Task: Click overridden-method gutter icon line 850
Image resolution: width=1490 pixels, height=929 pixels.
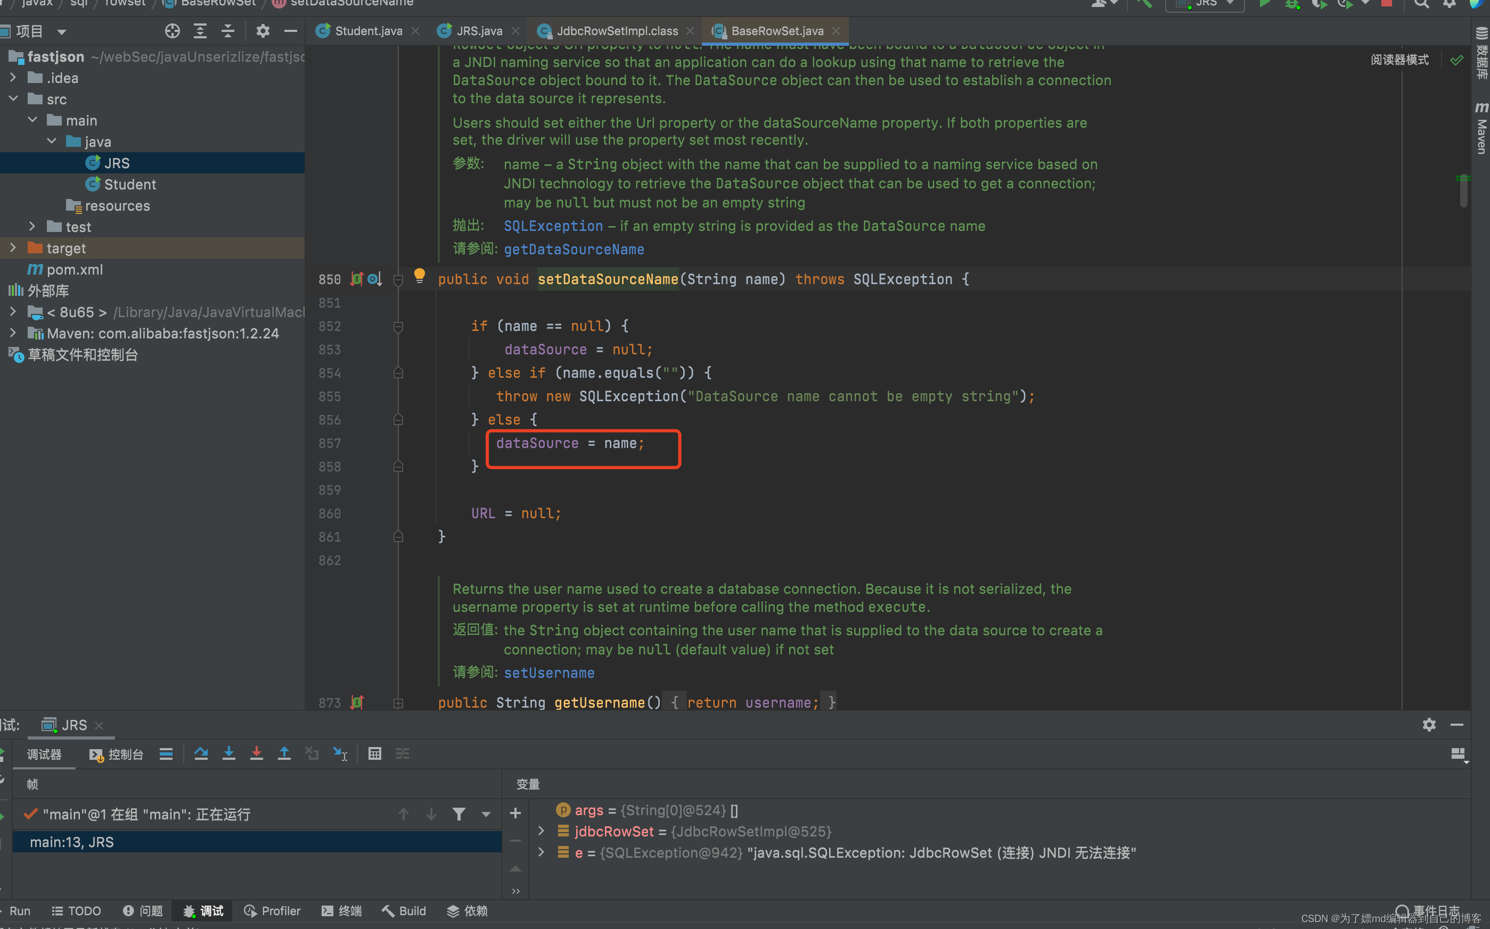Action: click(374, 279)
